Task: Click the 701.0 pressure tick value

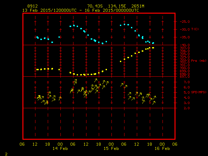Action: [x=185, y=65]
